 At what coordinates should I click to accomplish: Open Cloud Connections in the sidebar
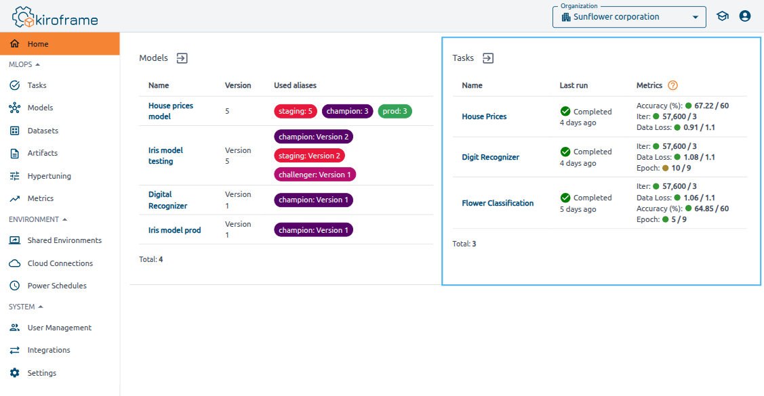click(60, 263)
